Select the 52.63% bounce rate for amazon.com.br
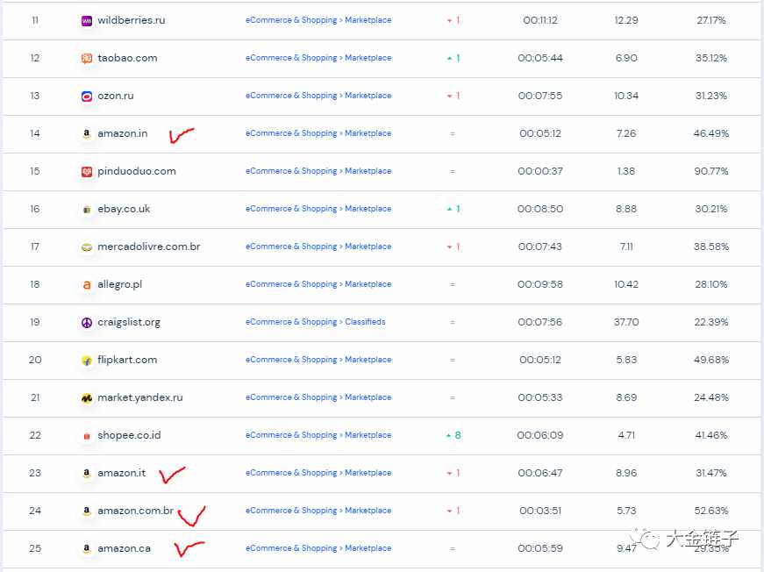Screen dimensions: 764x572 [x=710, y=511]
